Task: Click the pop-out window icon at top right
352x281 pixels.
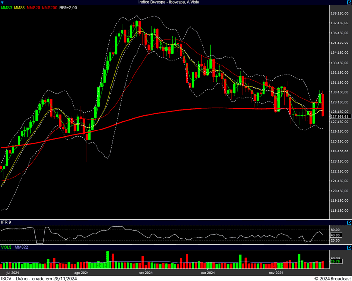Action: (348, 2)
